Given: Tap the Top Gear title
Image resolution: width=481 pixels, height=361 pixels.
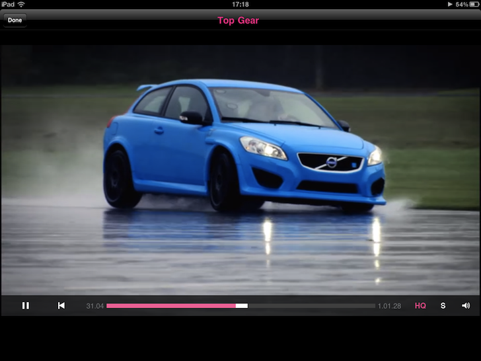Looking at the screenshot, I should (239, 20).
